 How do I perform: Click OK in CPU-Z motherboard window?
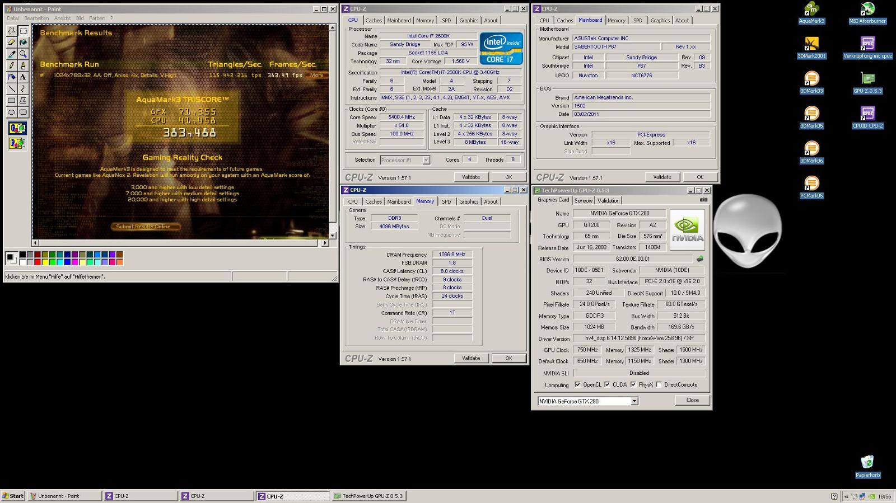(x=700, y=177)
